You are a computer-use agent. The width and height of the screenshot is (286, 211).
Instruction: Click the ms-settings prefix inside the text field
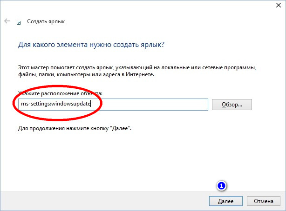tap(36, 104)
